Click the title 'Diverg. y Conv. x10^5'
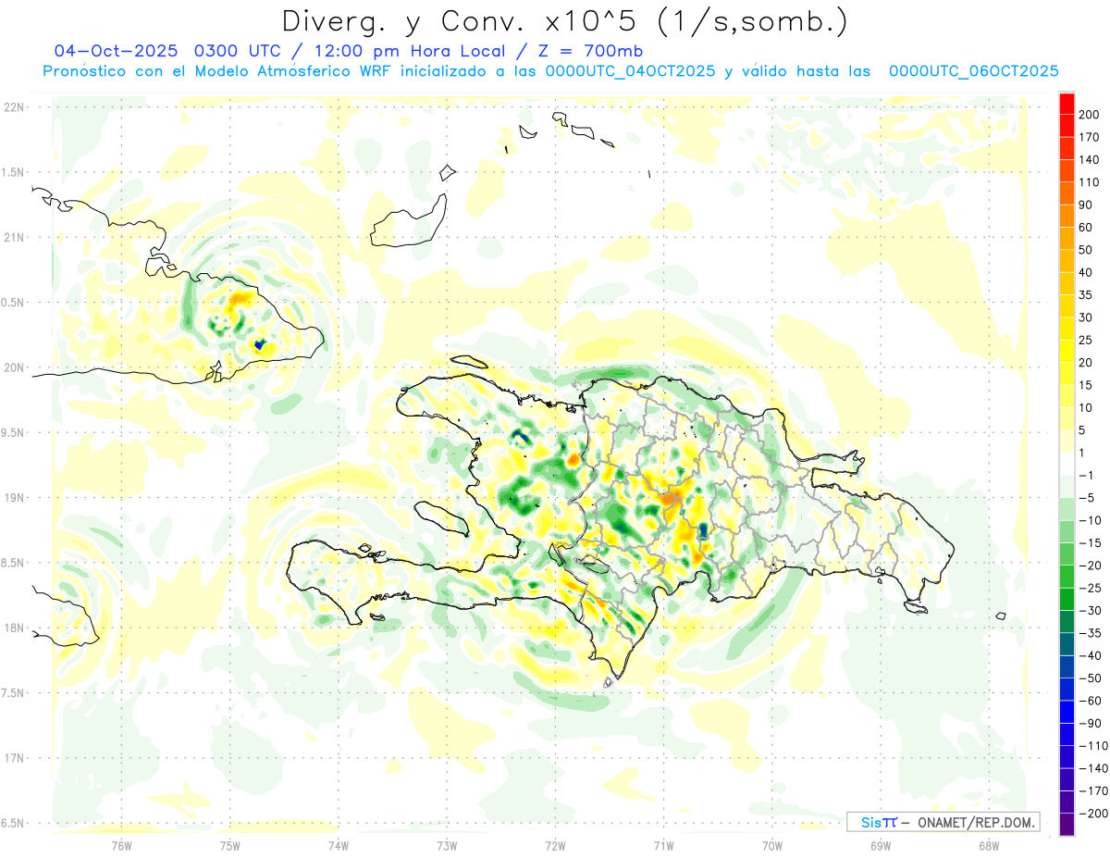This screenshot has height=858, width=1110. tap(457, 21)
